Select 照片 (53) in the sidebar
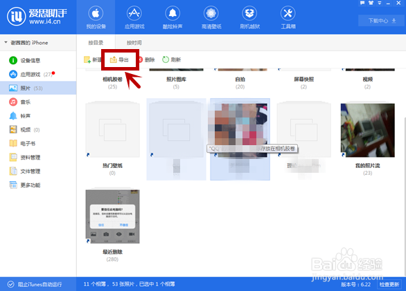406x291 pixels. tap(38, 88)
